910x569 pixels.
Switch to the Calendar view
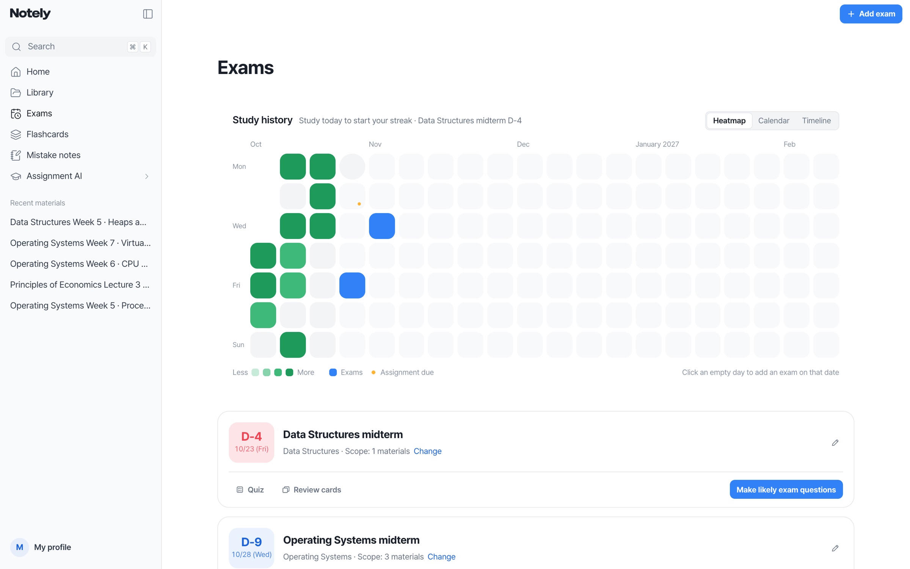(x=773, y=121)
